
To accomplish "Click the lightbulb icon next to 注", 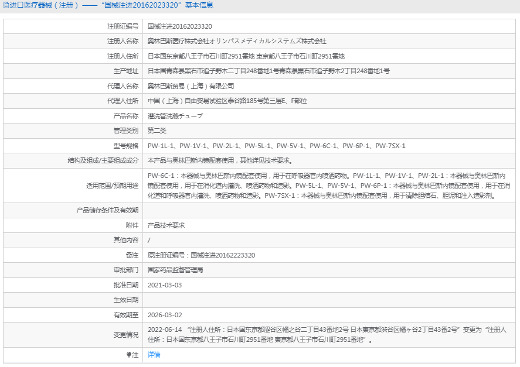I will click(x=129, y=355).
